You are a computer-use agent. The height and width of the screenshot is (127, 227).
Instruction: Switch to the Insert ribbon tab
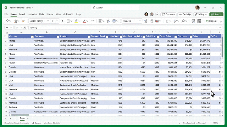click(x=22, y=14)
